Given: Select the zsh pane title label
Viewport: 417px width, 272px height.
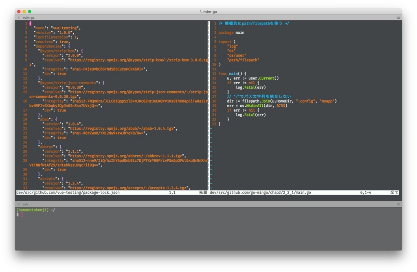Looking at the screenshot, I should pyautogui.click(x=25, y=204).
